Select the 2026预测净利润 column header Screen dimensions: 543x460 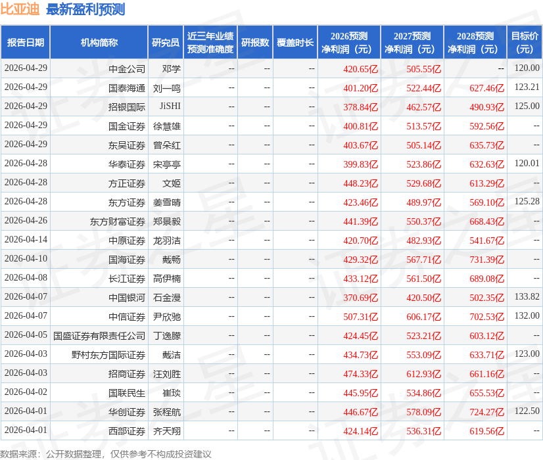coord(349,42)
